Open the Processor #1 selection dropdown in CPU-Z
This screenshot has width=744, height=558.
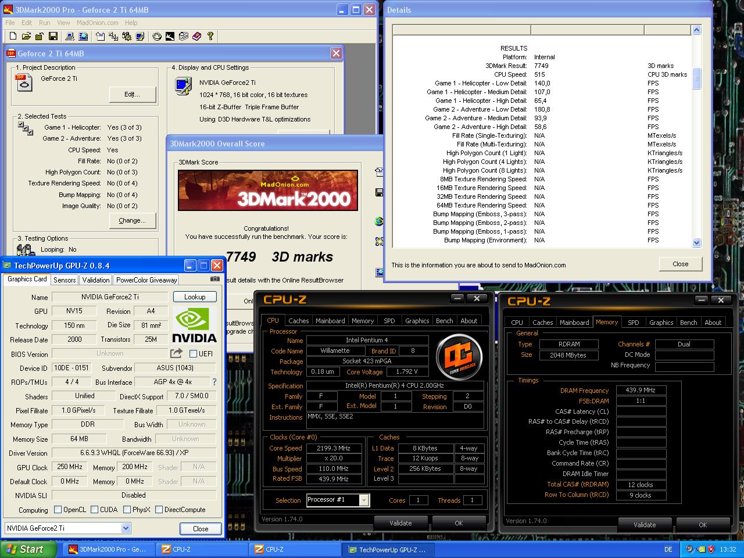[x=364, y=500]
